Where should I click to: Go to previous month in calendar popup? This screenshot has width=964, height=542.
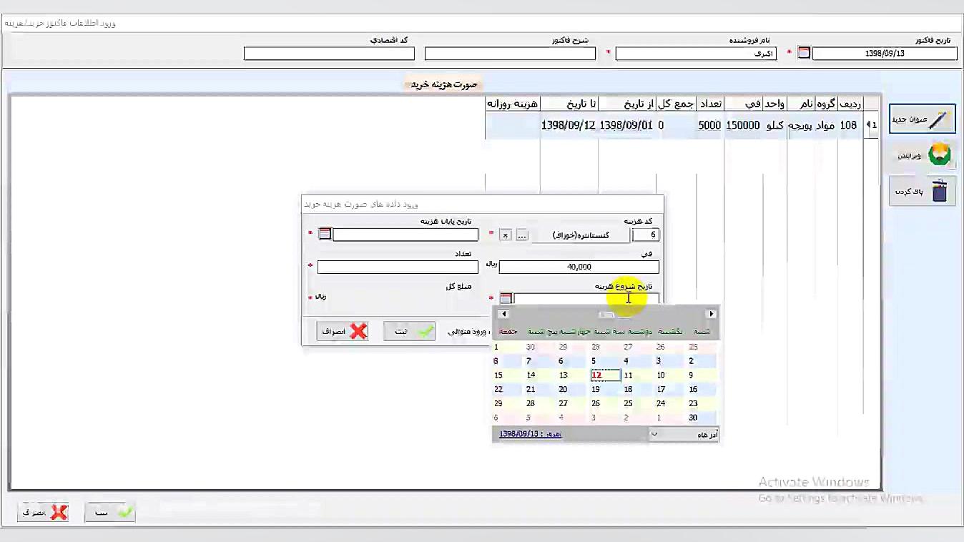503,314
